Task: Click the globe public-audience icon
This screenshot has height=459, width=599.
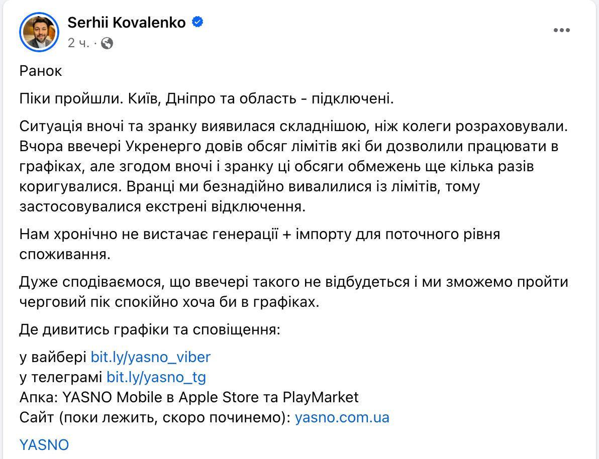Action: [107, 43]
